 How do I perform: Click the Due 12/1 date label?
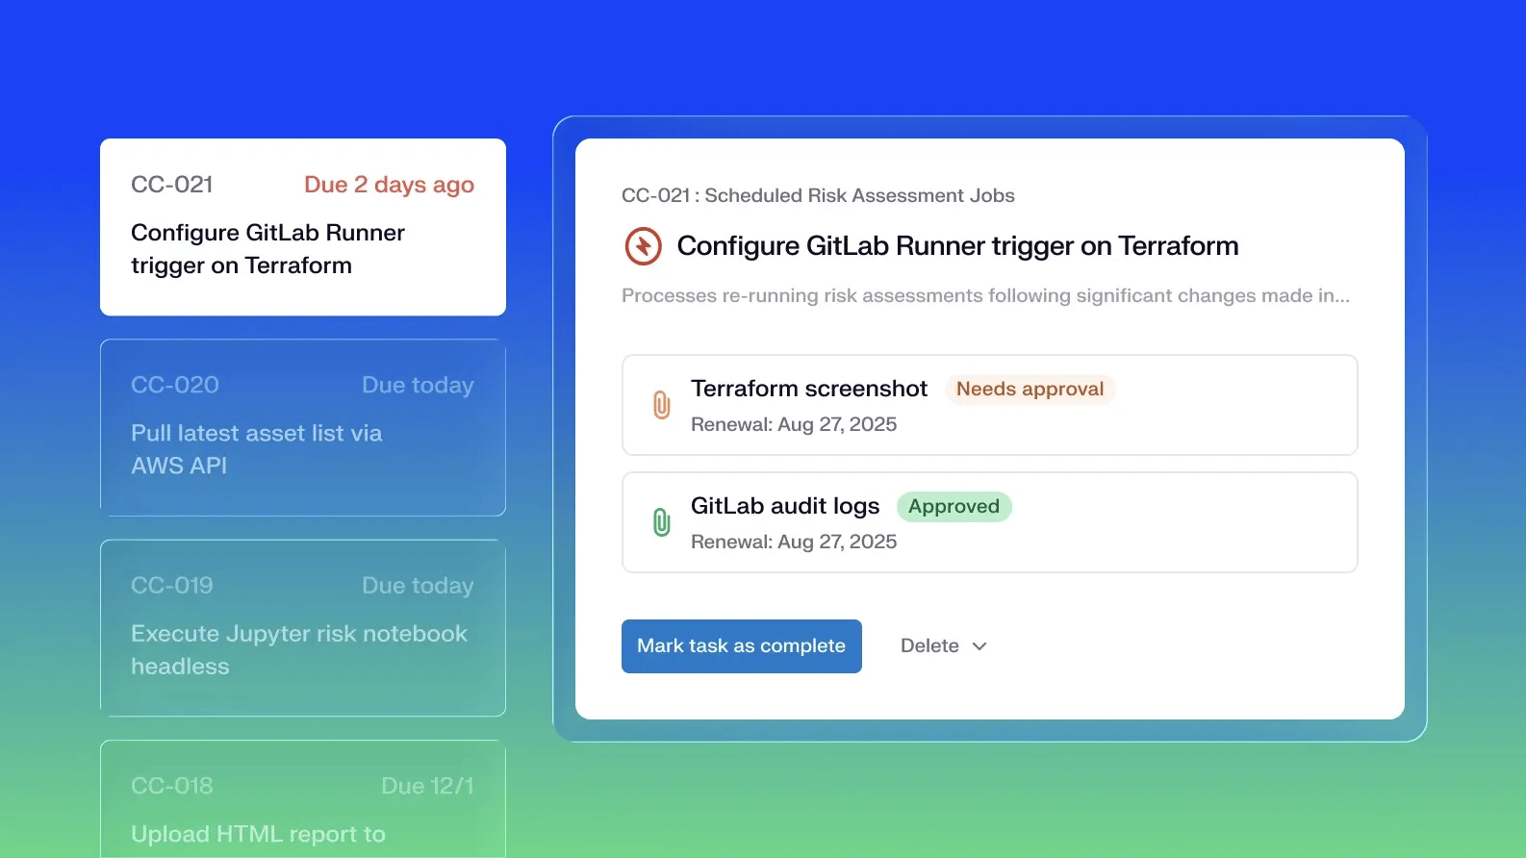pos(427,786)
